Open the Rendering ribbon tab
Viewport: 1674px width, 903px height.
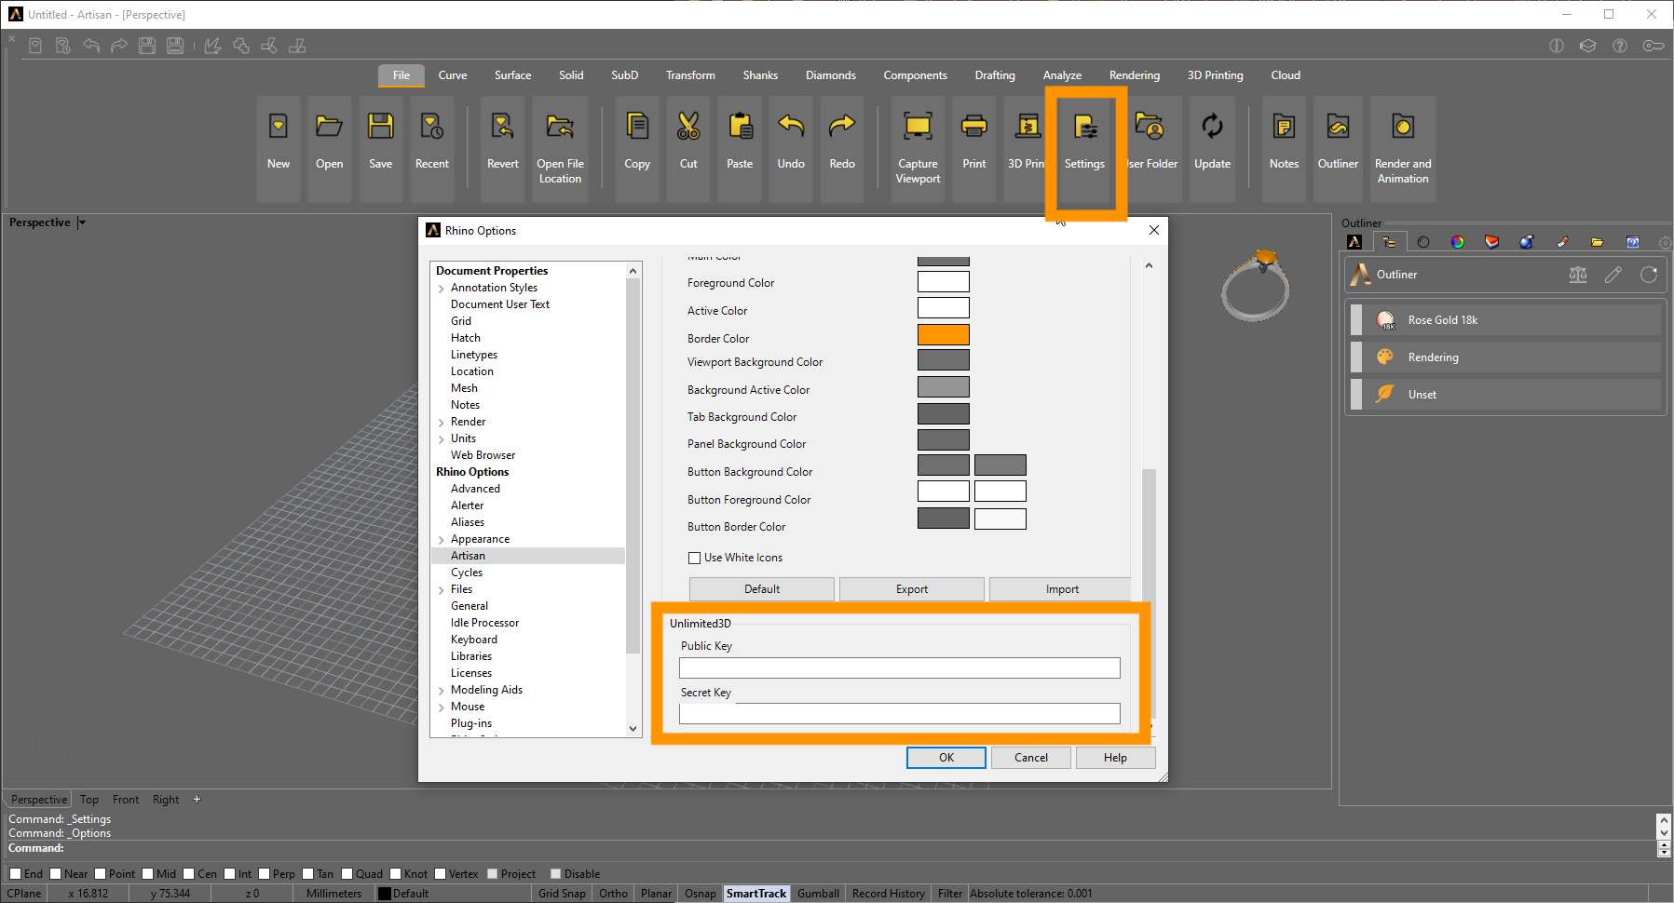pyautogui.click(x=1134, y=75)
